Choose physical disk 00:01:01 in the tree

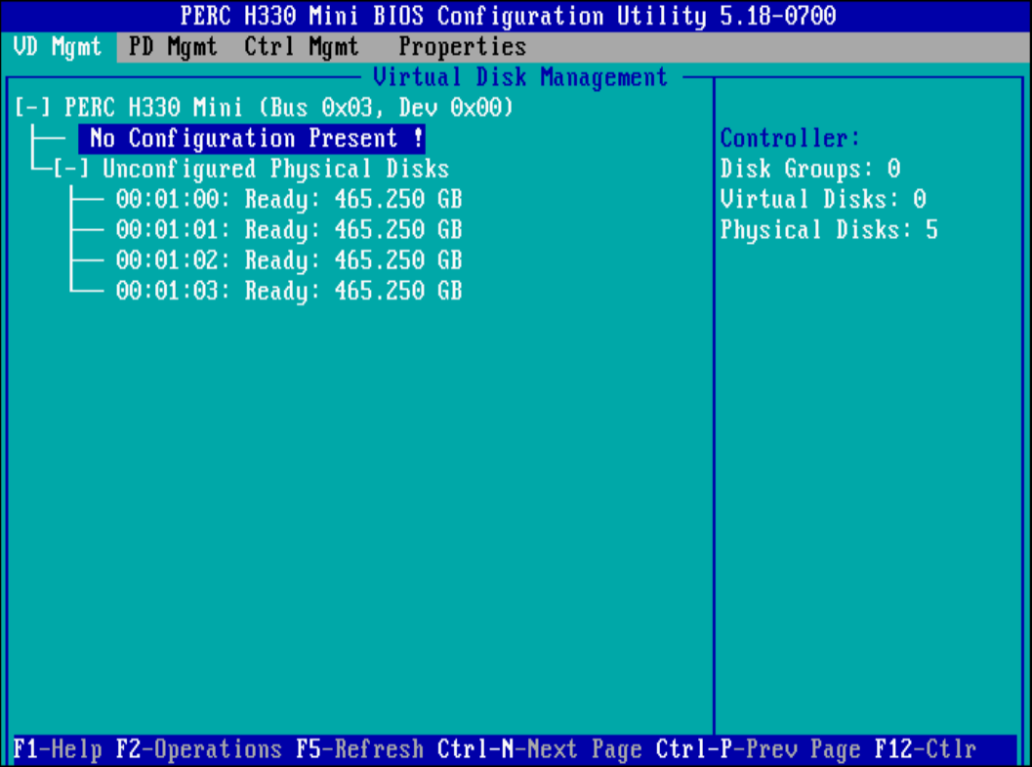tap(288, 230)
